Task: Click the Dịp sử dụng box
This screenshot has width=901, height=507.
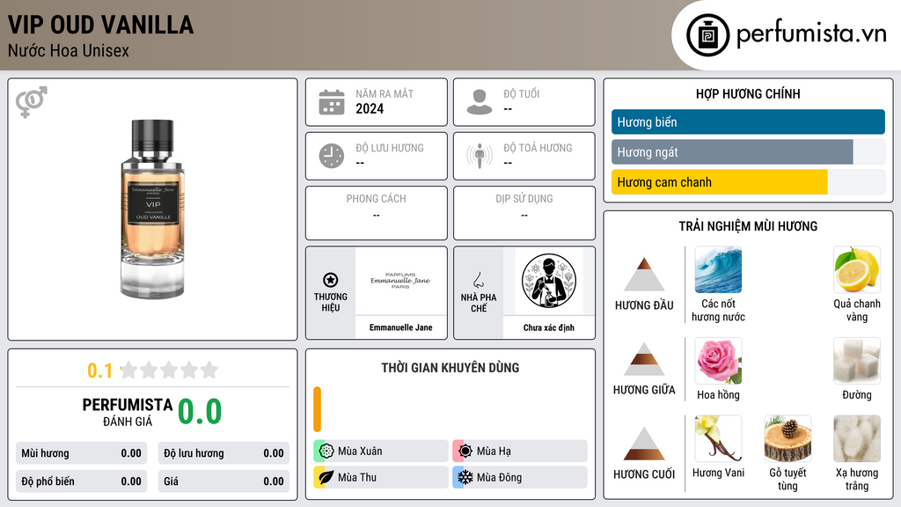Action: 524,213
